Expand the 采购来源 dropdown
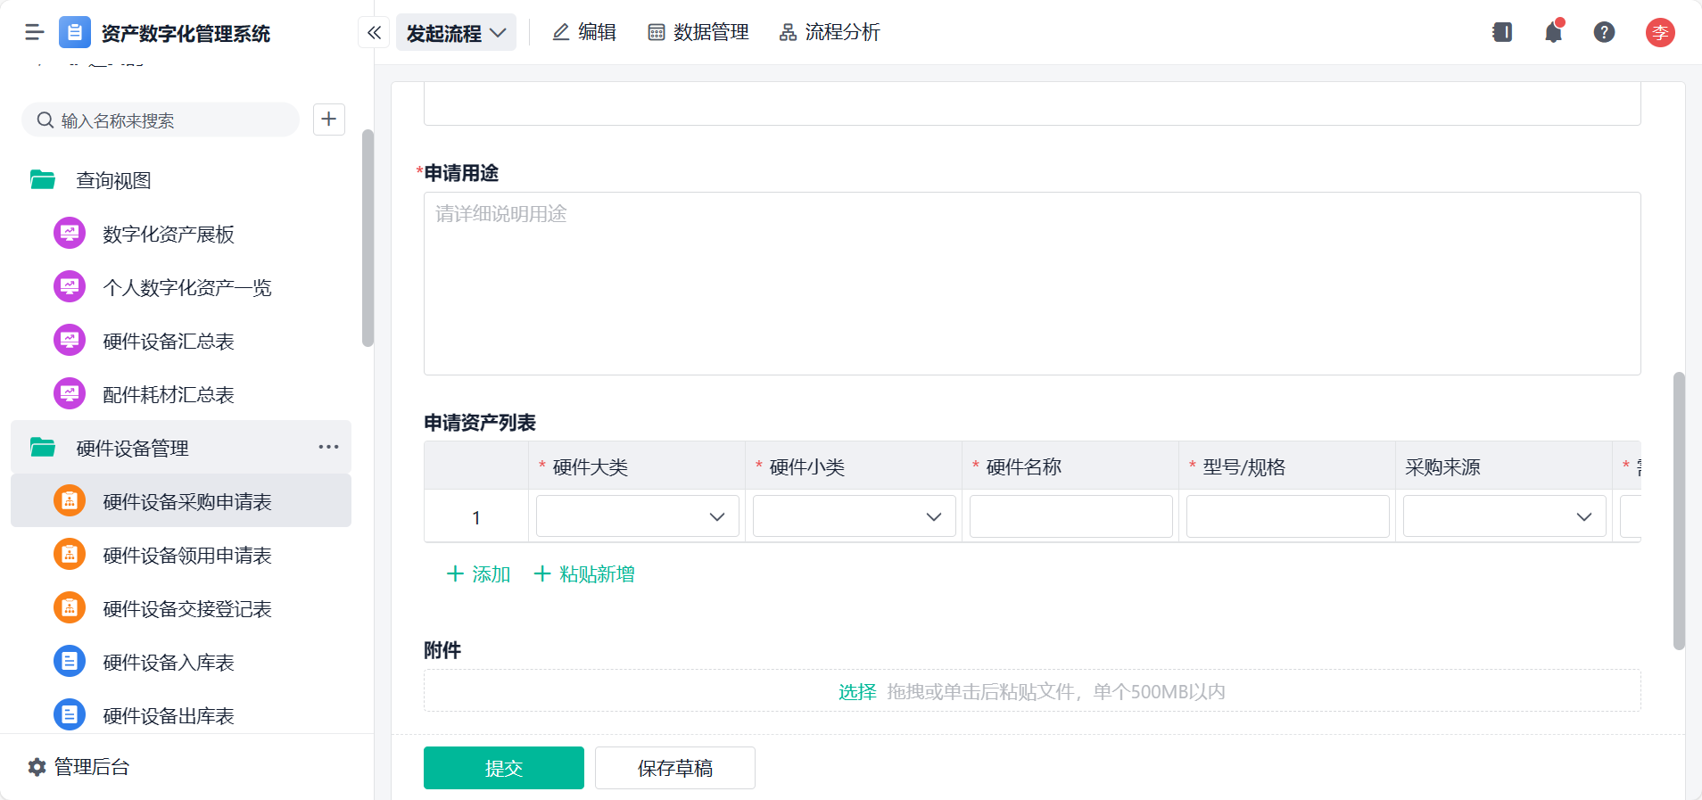Image resolution: width=1702 pixels, height=800 pixels. 1504,516
